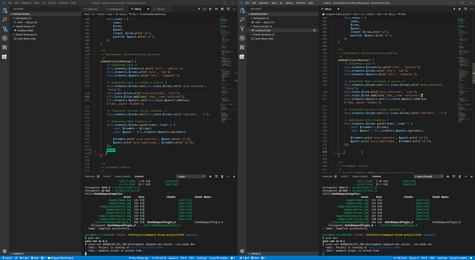Image resolution: width=475 pixels, height=260 pixels.
Task: Click split editor icon in left window
Action: pos(228,9)
